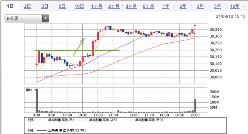Click the 単純移動平均(5) legend line
The image size is (248, 134).
(x=42, y=120)
